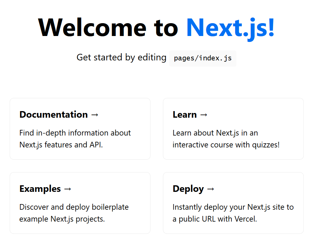Click the arrow next to Examples
Screen dimensions: 315x251
(x=69, y=189)
